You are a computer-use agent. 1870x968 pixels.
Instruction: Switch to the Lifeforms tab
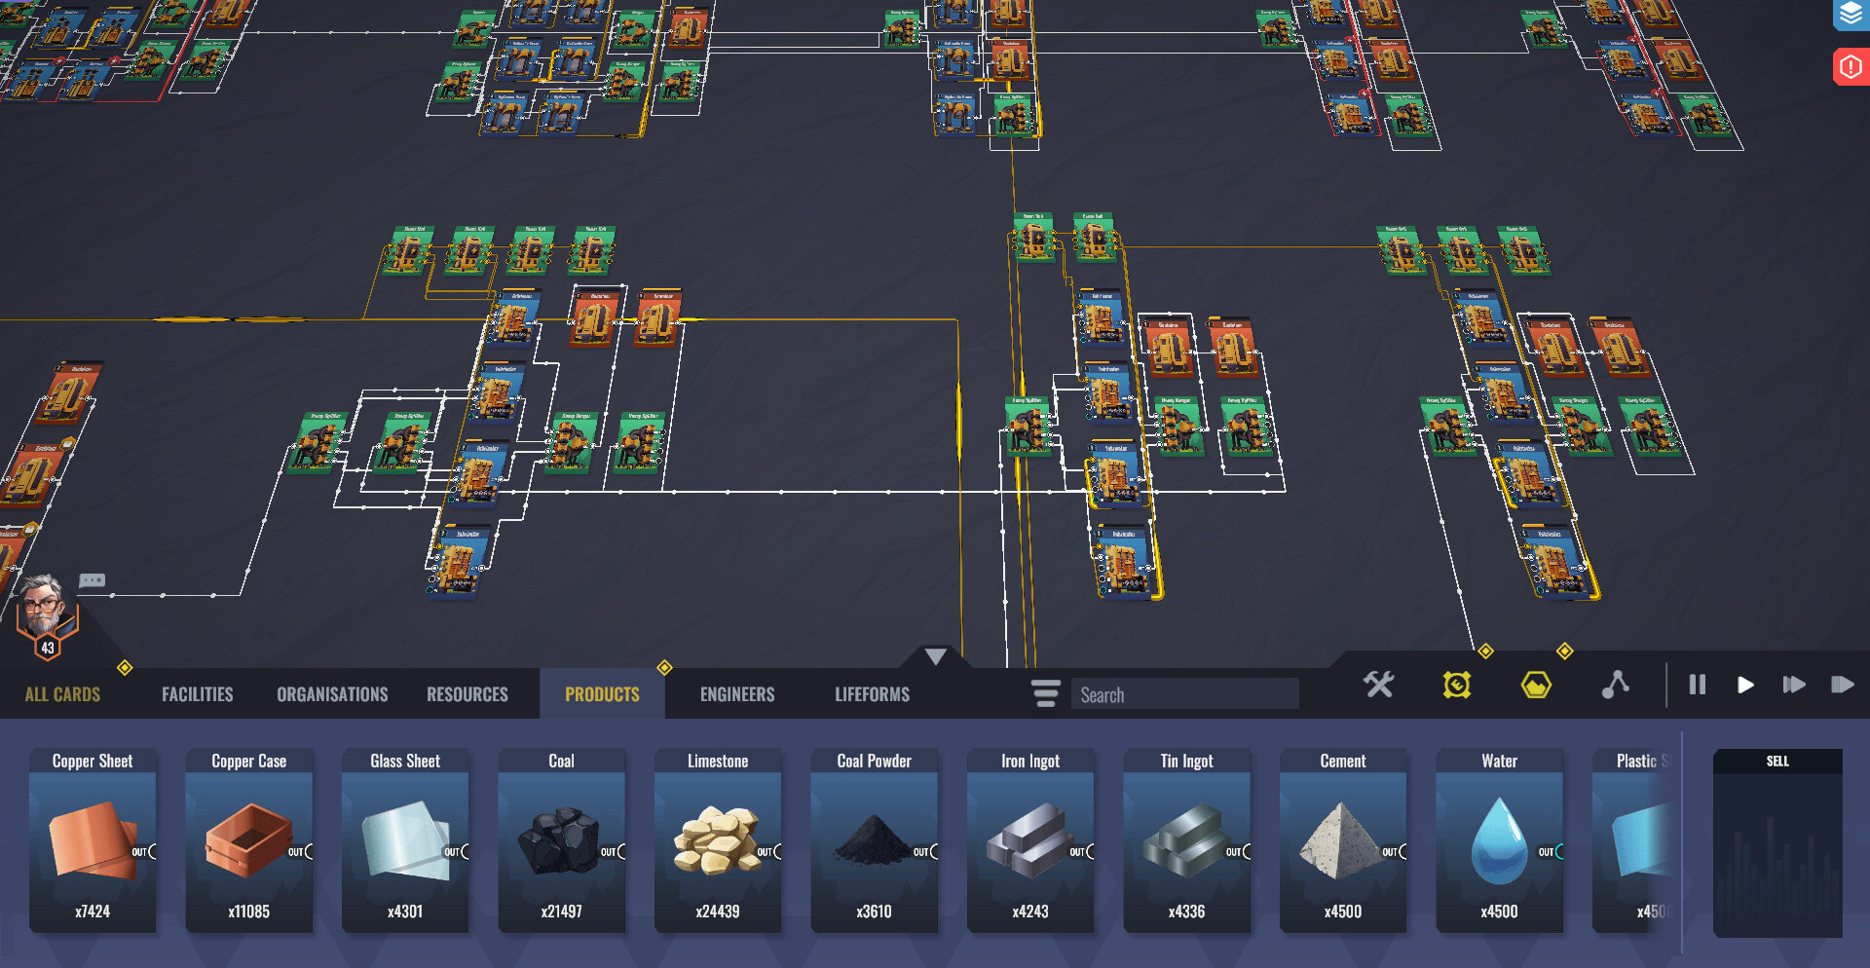pos(872,694)
